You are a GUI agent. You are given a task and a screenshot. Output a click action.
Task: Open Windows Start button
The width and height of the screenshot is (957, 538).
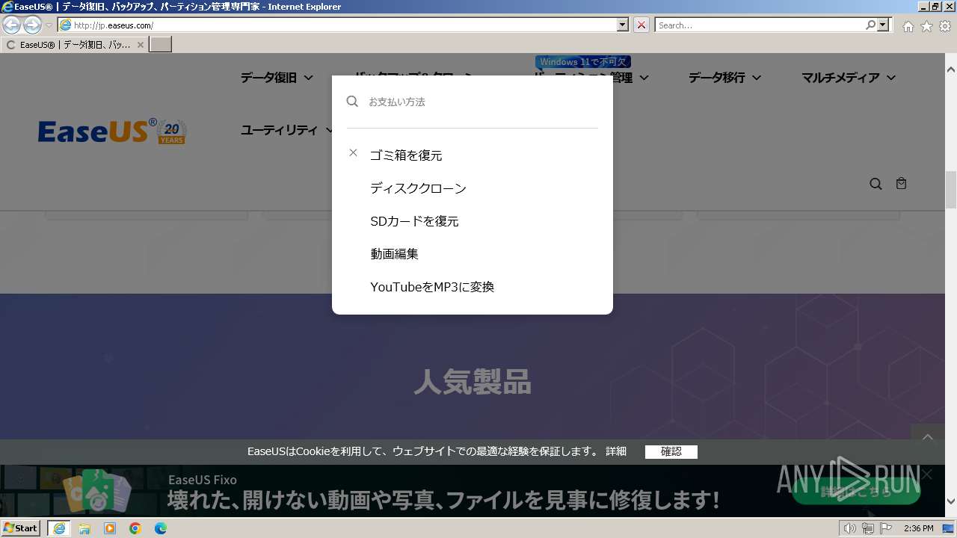coord(20,528)
